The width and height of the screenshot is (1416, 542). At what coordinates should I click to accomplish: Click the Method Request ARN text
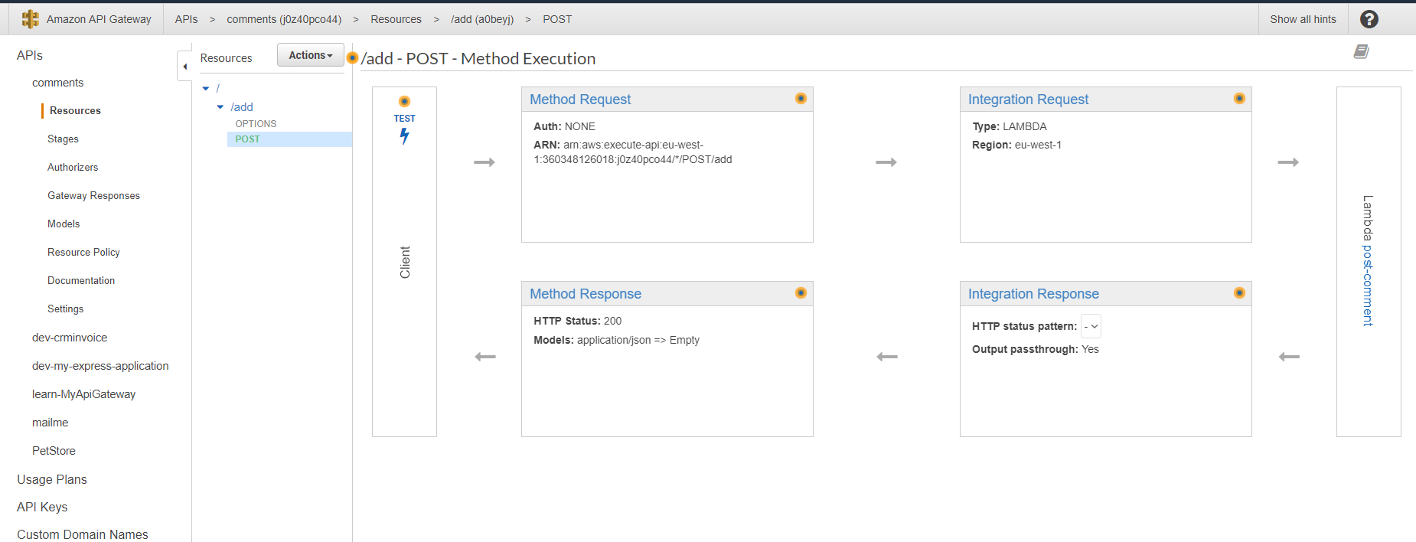pos(633,152)
